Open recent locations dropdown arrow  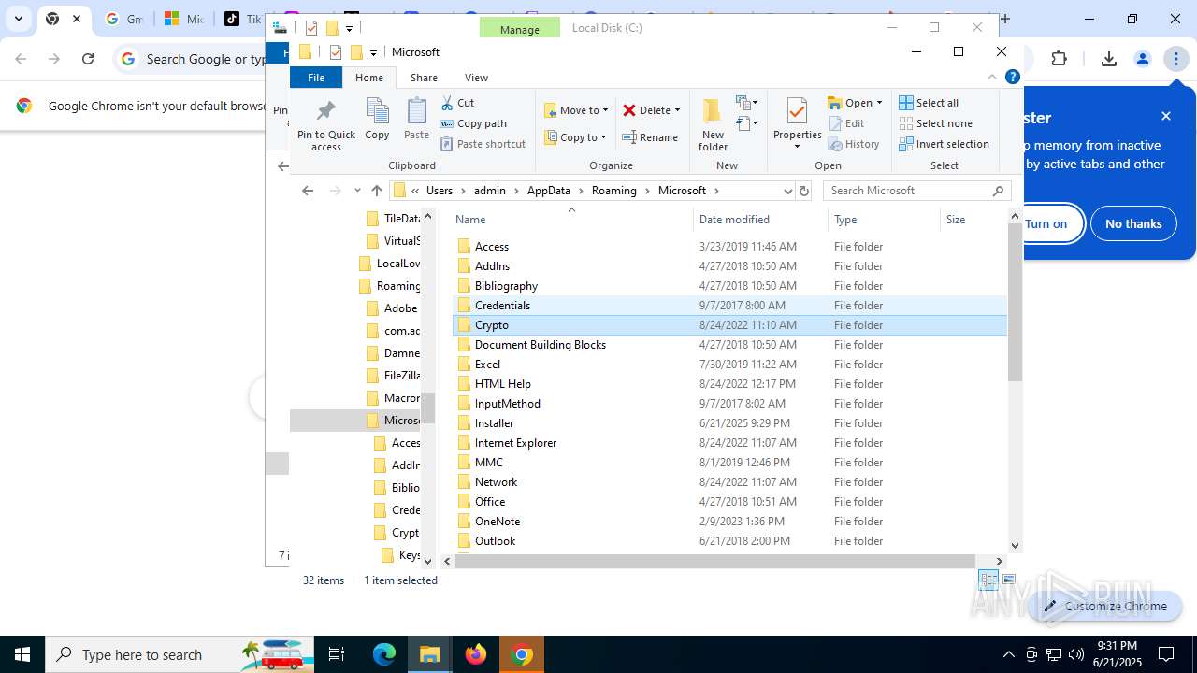356,191
